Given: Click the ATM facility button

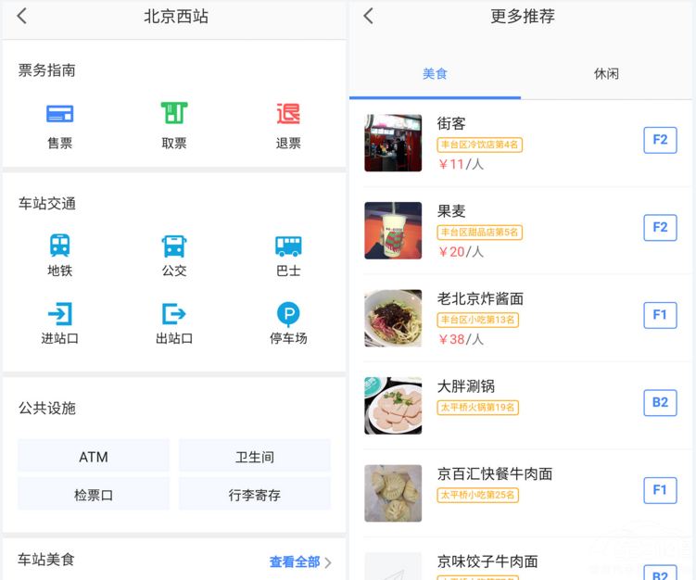Looking at the screenshot, I should pyautogui.click(x=94, y=457).
